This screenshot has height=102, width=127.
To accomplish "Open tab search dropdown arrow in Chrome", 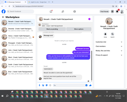I will tap(2, 2).
